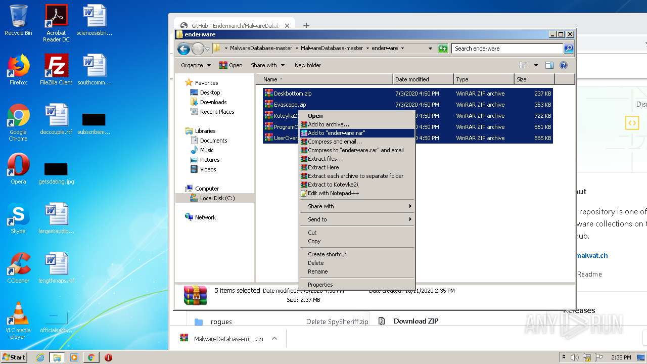
Task: Open Documents library in navigation pane
Action: [x=213, y=141]
